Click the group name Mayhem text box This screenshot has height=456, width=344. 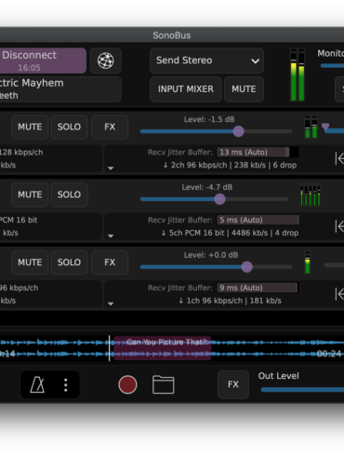60,89
